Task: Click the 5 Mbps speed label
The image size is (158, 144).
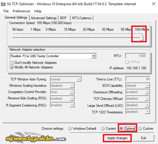Action: (x=51, y=29)
